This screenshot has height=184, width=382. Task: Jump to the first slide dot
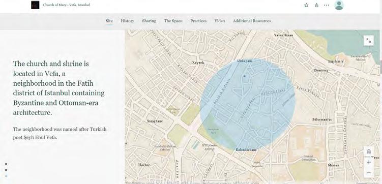point(6,164)
